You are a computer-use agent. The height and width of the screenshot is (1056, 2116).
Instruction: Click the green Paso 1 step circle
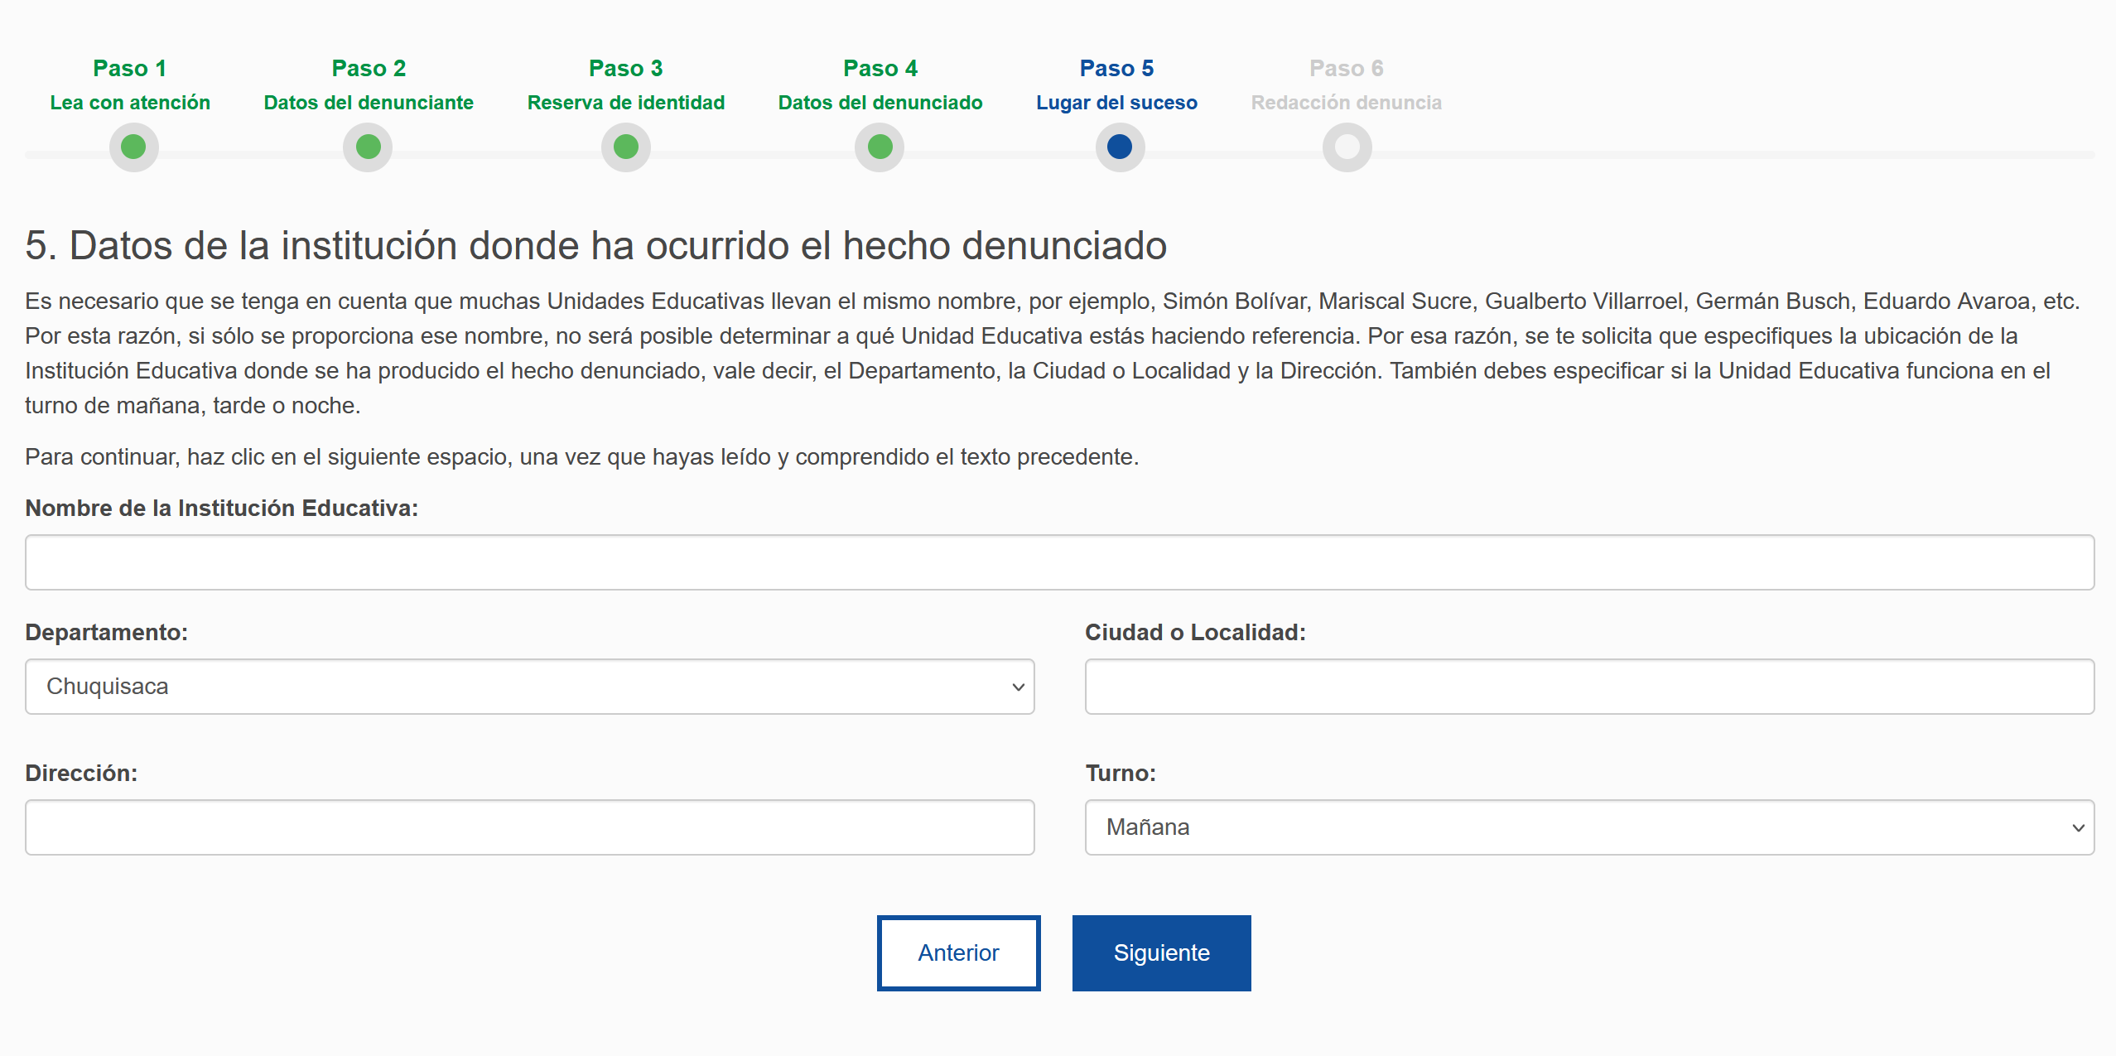[133, 147]
